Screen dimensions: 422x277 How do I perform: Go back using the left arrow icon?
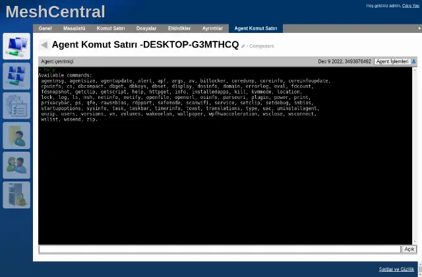(44, 45)
